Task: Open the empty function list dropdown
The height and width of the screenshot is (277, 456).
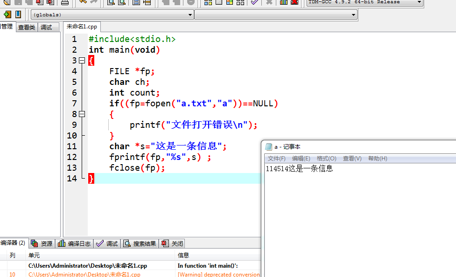Action: (x=276, y=14)
